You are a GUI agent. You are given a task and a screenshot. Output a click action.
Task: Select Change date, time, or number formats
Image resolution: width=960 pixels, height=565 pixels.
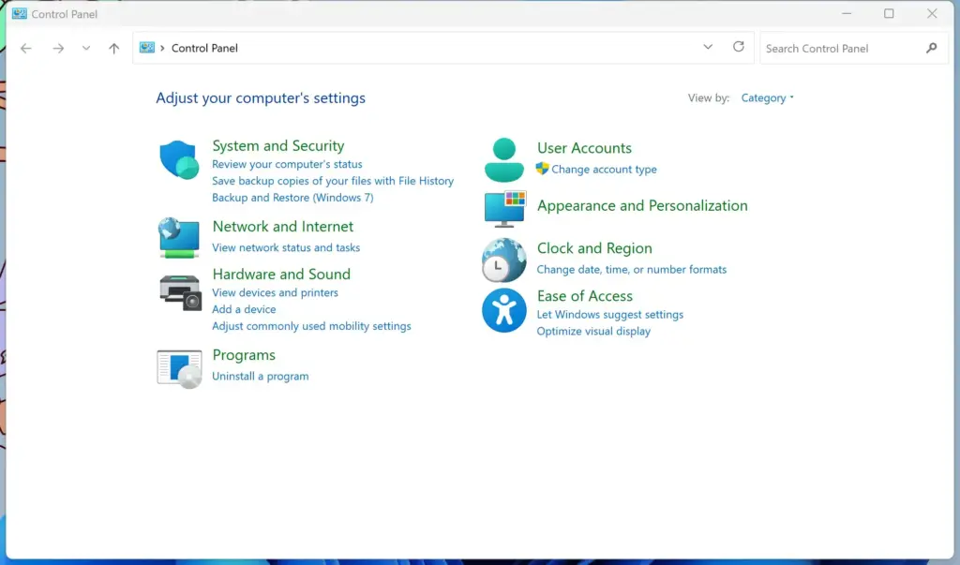click(631, 269)
